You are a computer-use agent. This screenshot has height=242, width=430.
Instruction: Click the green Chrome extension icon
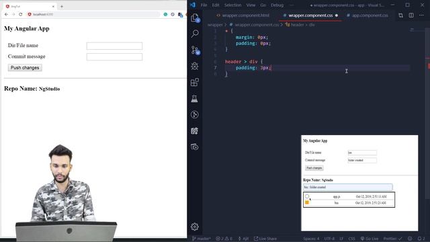pyautogui.click(x=165, y=14)
